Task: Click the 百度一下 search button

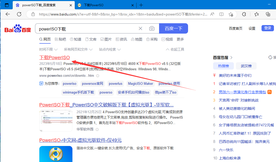Action: click(x=173, y=28)
